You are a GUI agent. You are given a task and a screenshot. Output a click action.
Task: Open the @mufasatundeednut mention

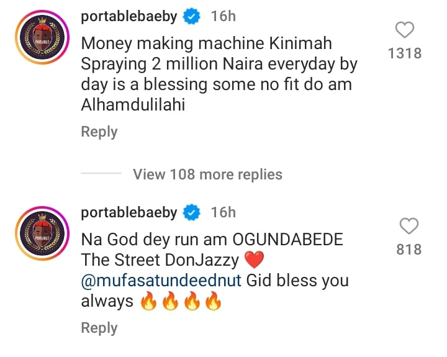(161, 281)
